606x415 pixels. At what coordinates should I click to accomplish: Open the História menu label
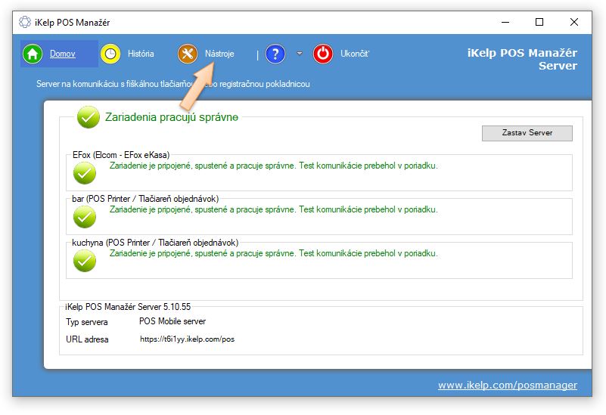pyautogui.click(x=141, y=54)
